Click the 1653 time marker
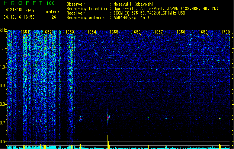This screenshot has width=234, height=149. point(70,32)
